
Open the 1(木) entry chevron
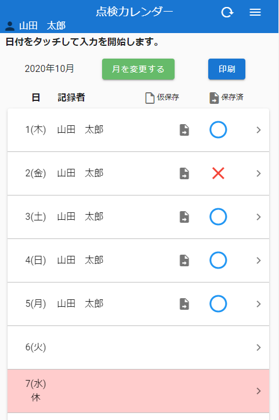click(x=258, y=130)
